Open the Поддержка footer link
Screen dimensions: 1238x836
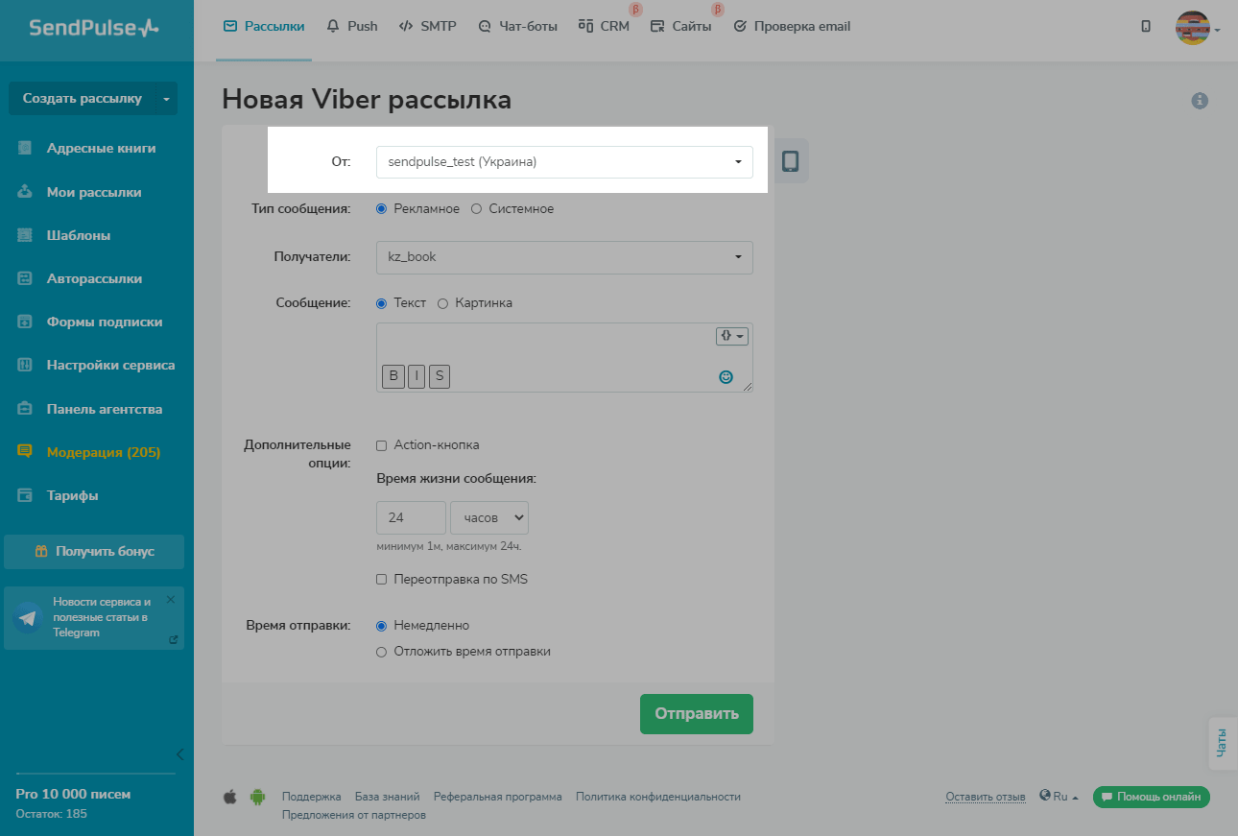312,797
